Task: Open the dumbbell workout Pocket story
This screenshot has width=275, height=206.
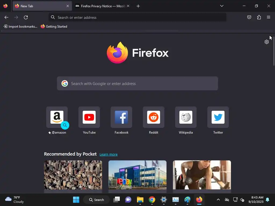Action: (x=202, y=175)
